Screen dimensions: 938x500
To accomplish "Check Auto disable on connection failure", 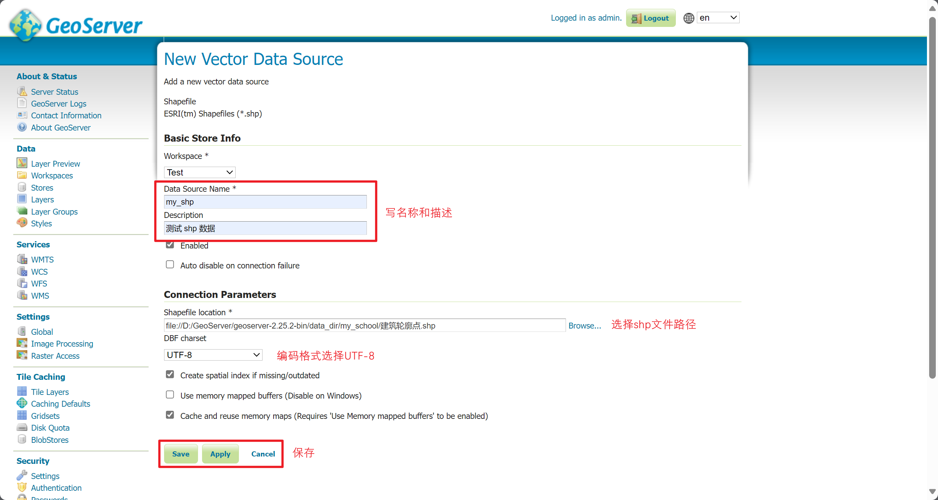I will click(x=170, y=265).
